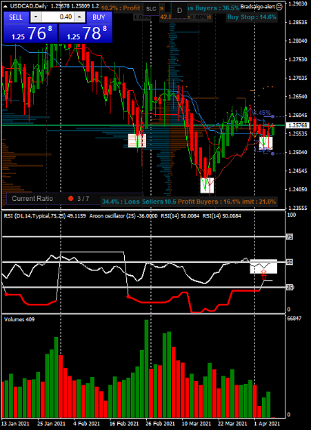The width and height of the screenshot is (311, 430).
Task: Click the BUY button in the one-click panel
Action: tap(99, 17)
